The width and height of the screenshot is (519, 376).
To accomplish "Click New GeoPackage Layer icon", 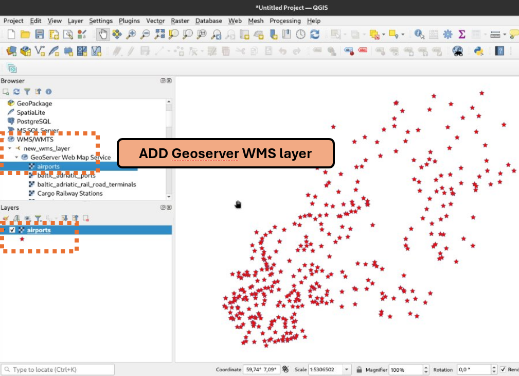I will click(26, 51).
